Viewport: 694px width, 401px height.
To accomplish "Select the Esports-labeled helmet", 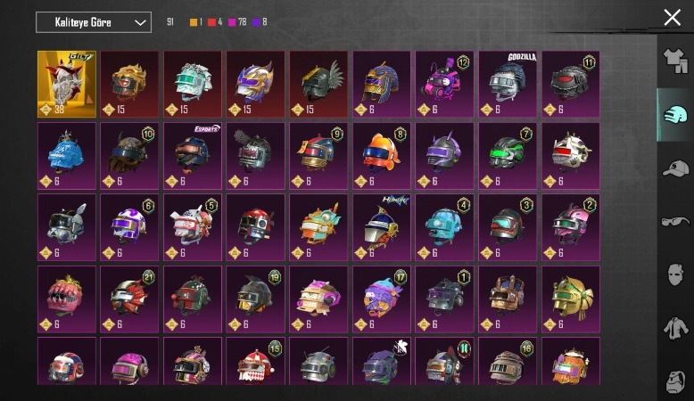I will (x=193, y=156).
